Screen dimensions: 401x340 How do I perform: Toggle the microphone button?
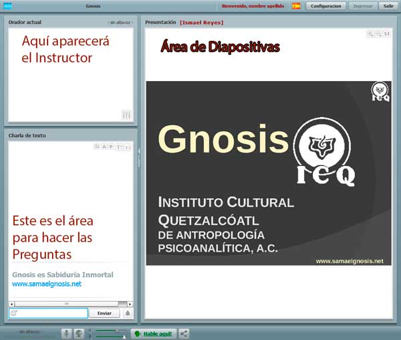67,333
